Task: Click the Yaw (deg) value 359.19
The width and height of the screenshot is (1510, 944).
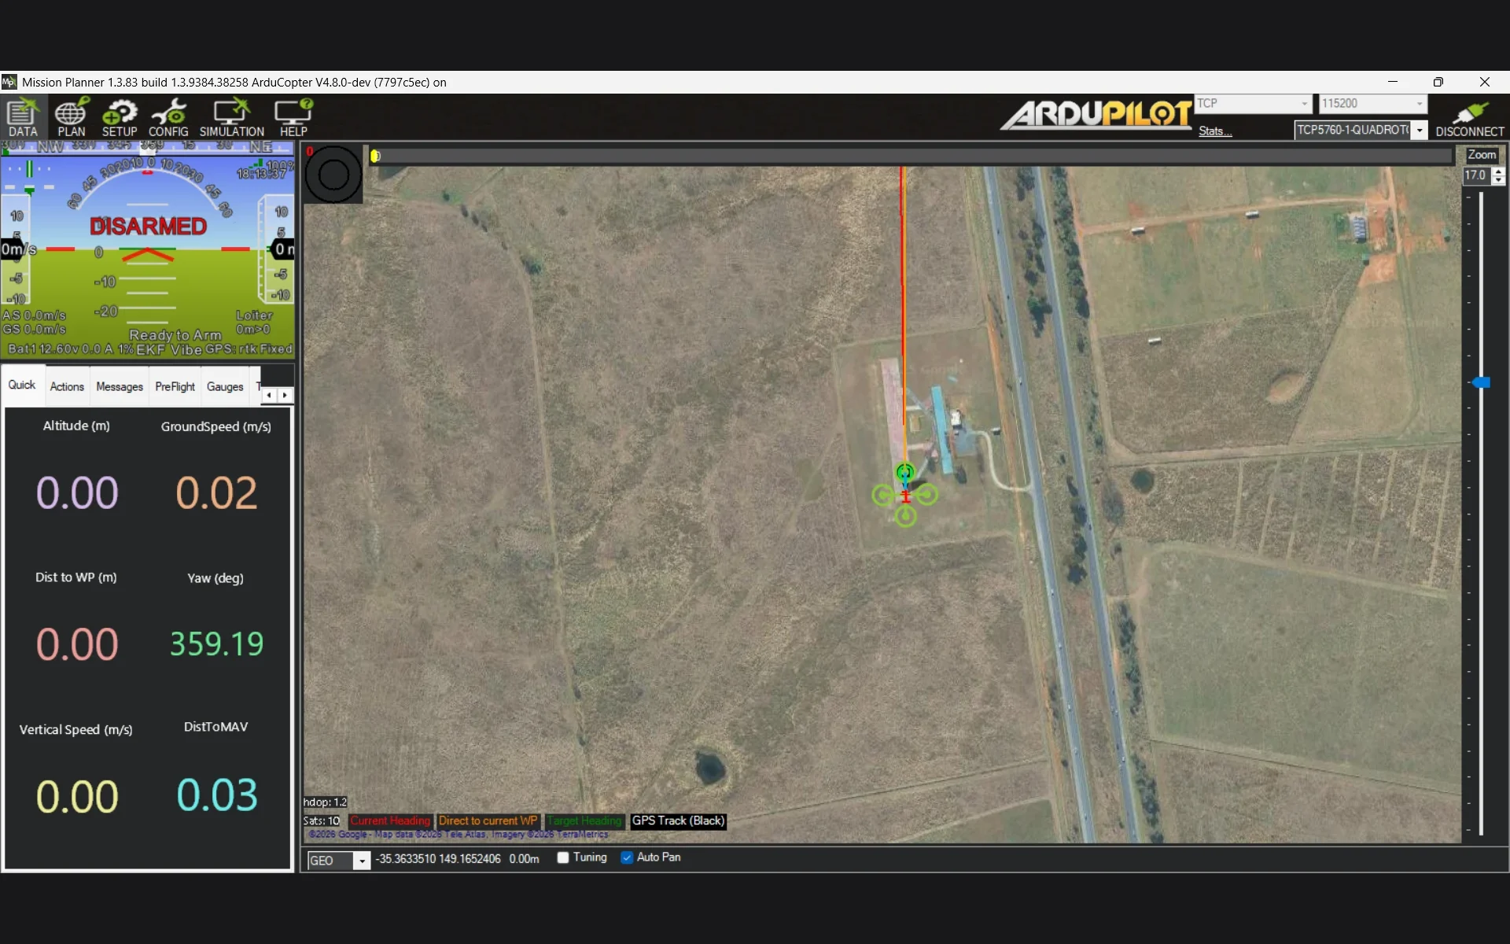Action: 216,644
